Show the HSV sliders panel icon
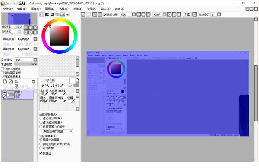This screenshot has height=168, width=259. (52, 15)
